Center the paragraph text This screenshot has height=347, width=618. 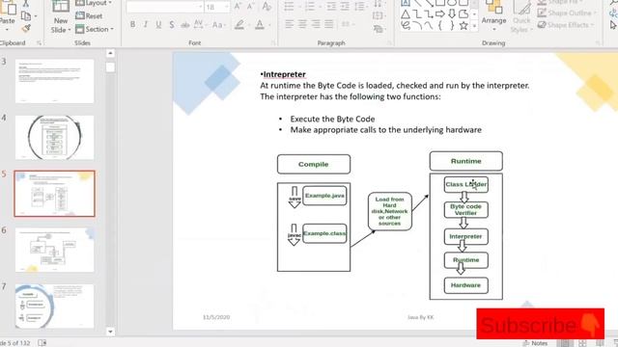click(302, 24)
